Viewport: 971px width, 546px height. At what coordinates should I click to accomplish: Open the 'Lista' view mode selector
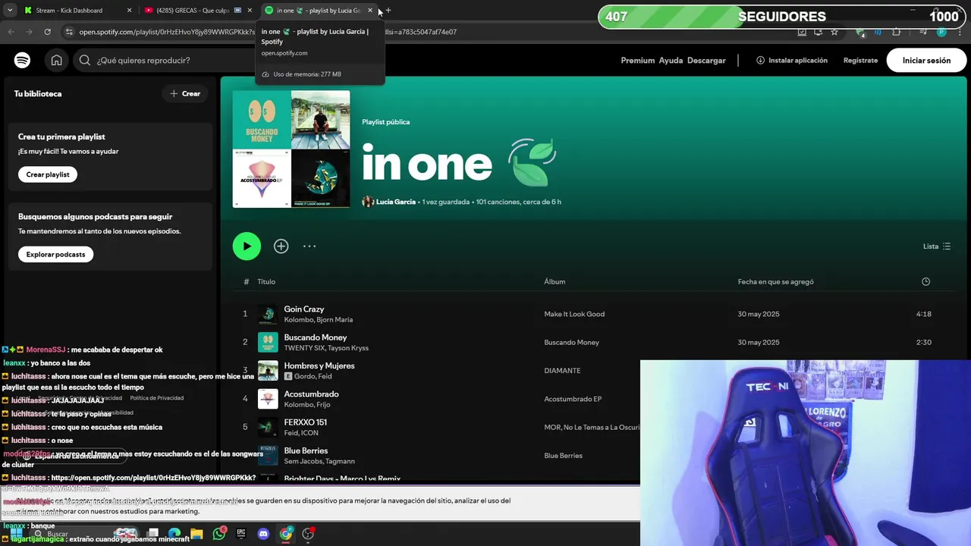pos(937,246)
